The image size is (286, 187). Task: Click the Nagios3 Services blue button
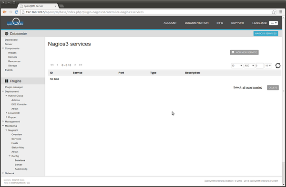266,33
